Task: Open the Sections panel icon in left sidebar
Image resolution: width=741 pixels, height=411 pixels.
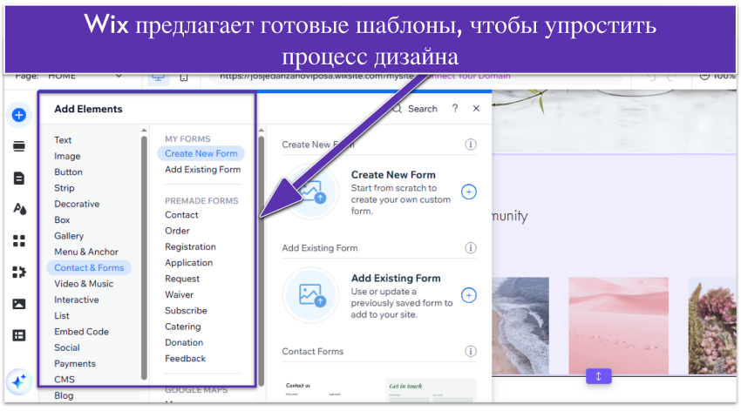Action: click(19, 146)
